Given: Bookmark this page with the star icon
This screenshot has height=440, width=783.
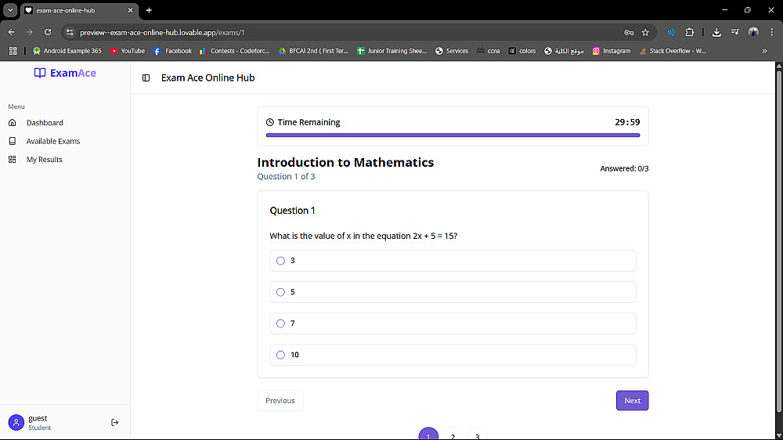Looking at the screenshot, I should point(645,32).
